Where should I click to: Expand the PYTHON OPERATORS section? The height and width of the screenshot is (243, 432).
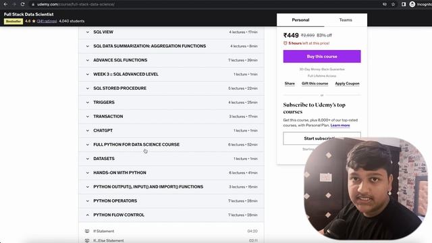(x=171, y=200)
